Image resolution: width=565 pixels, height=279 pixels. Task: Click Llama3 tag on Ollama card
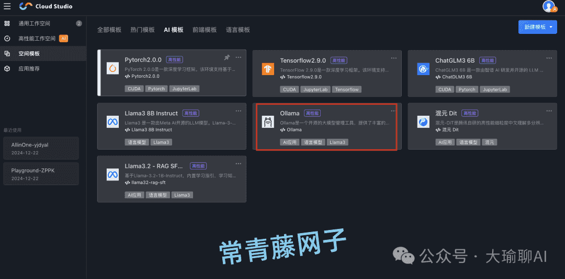click(337, 142)
